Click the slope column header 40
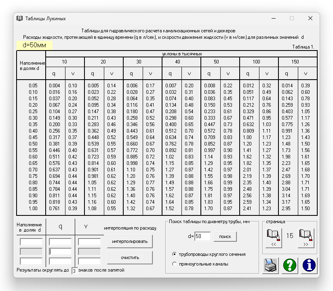Viewport: 333px width, 291px height. pos(177,62)
